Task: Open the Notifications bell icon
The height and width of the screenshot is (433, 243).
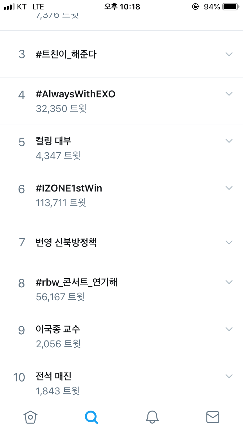Action: 152,417
